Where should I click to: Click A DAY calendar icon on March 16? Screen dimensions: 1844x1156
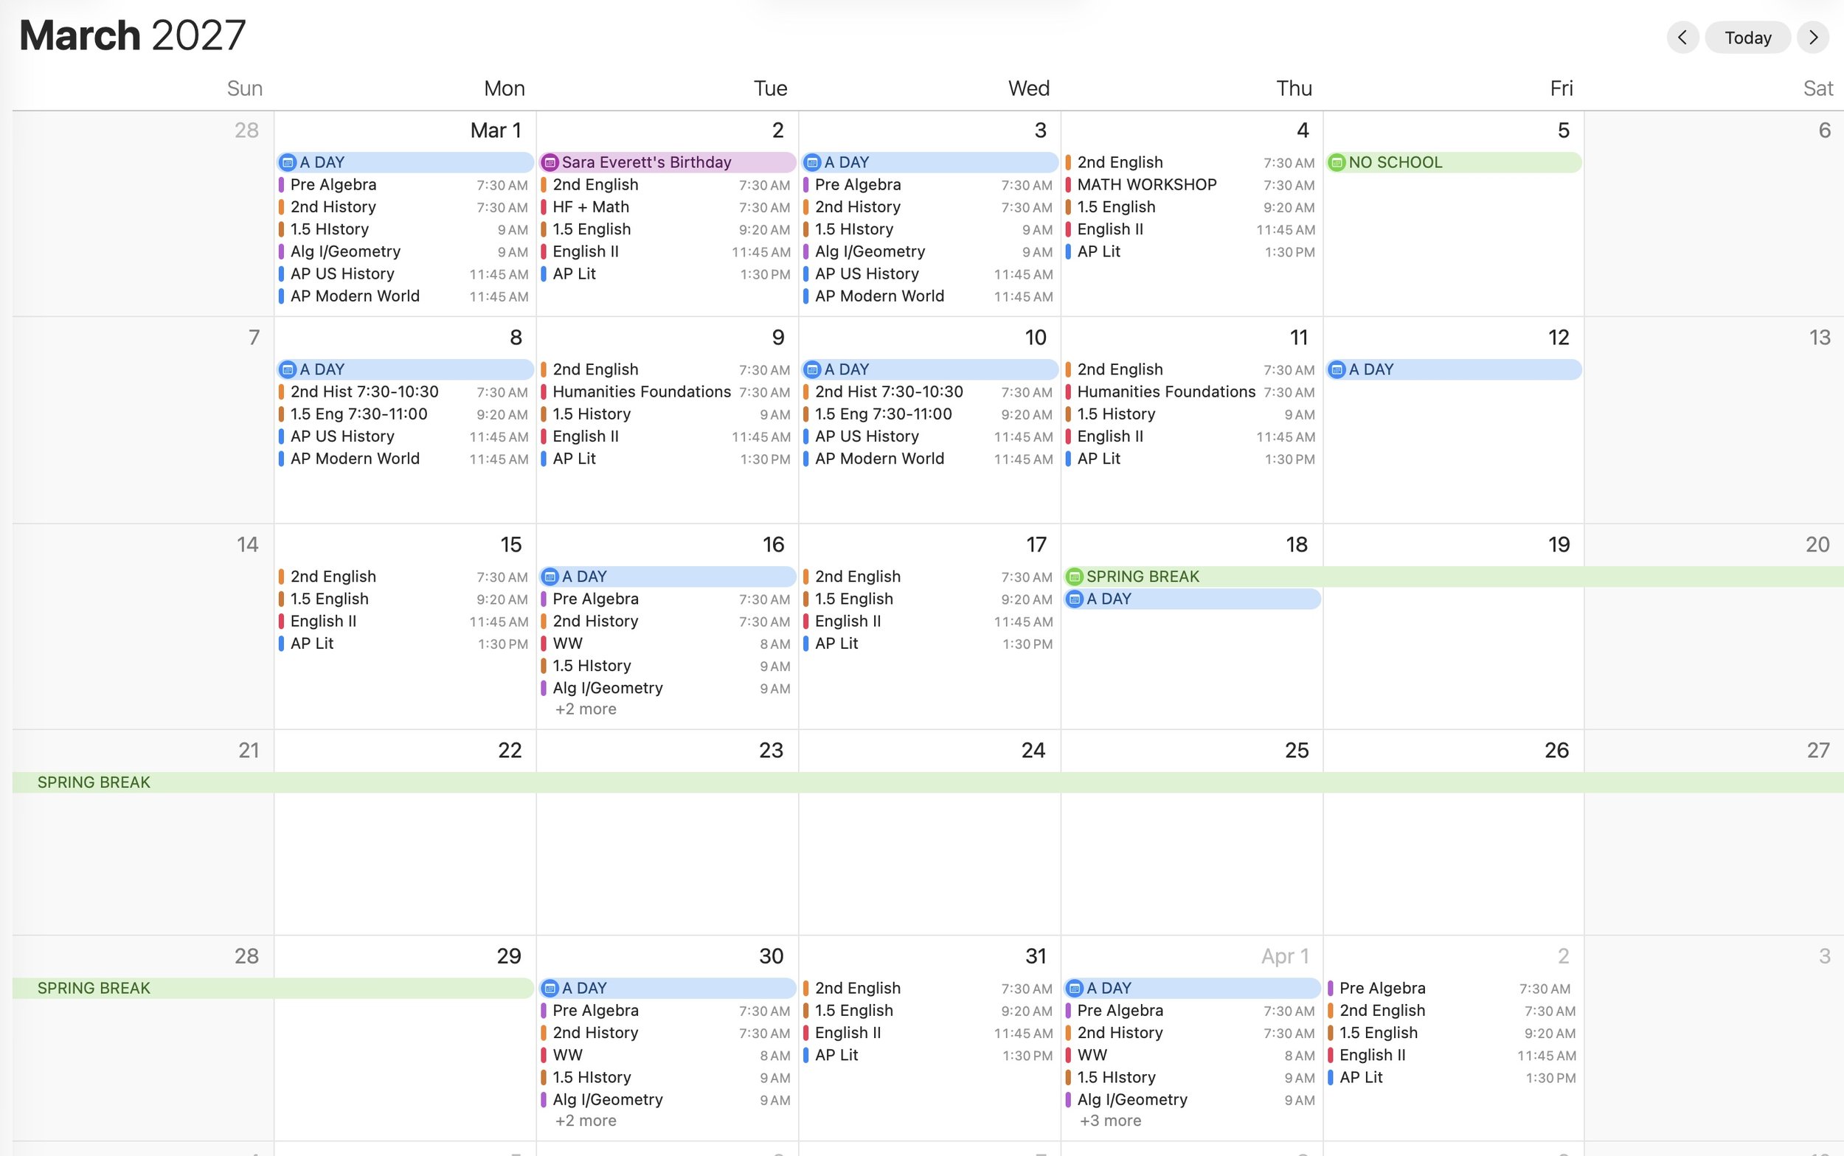coord(550,577)
